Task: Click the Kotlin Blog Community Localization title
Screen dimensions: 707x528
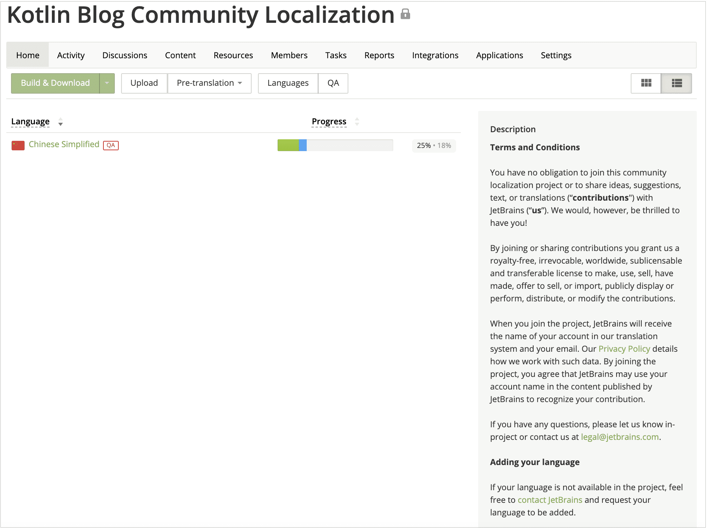Action: 201,15
